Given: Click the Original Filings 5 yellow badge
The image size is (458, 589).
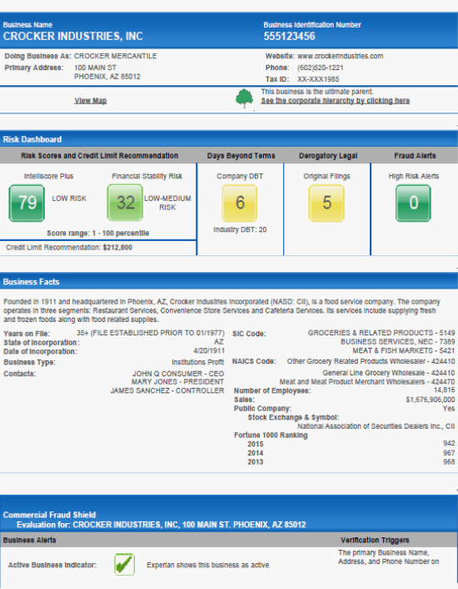Looking at the screenshot, I should tap(326, 204).
